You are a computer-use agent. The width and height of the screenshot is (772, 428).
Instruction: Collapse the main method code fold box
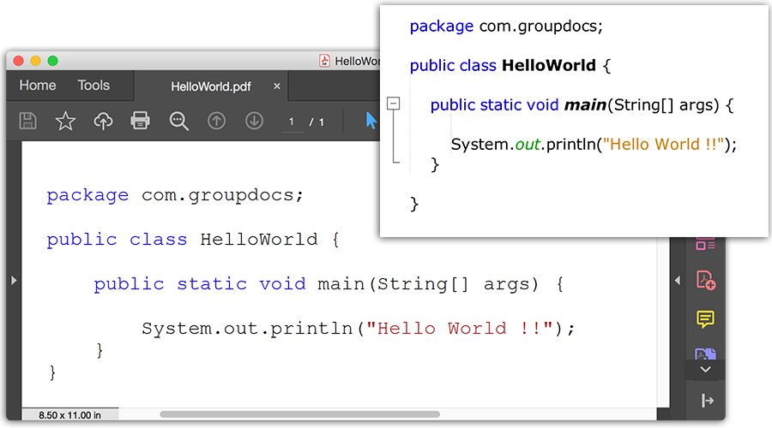point(394,104)
